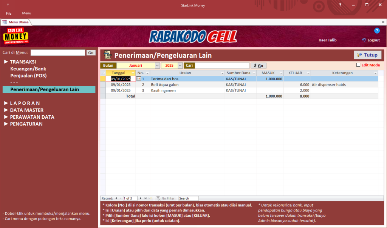The image size is (387, 228).
Task: Open the No. column filter dropdown
Action: [147, 73]
